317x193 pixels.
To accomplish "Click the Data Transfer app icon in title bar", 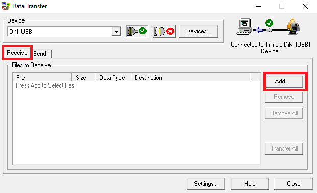I will 6,6.
